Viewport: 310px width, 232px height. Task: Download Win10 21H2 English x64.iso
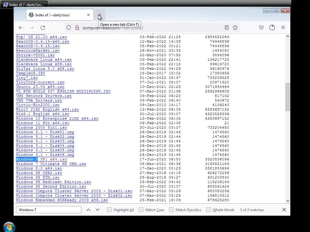pyautogui.click(x=48, y=109)
